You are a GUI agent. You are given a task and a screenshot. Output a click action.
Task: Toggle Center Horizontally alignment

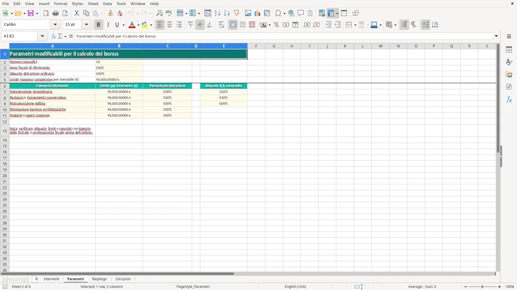pyautogui.click(x=170, y=25)
